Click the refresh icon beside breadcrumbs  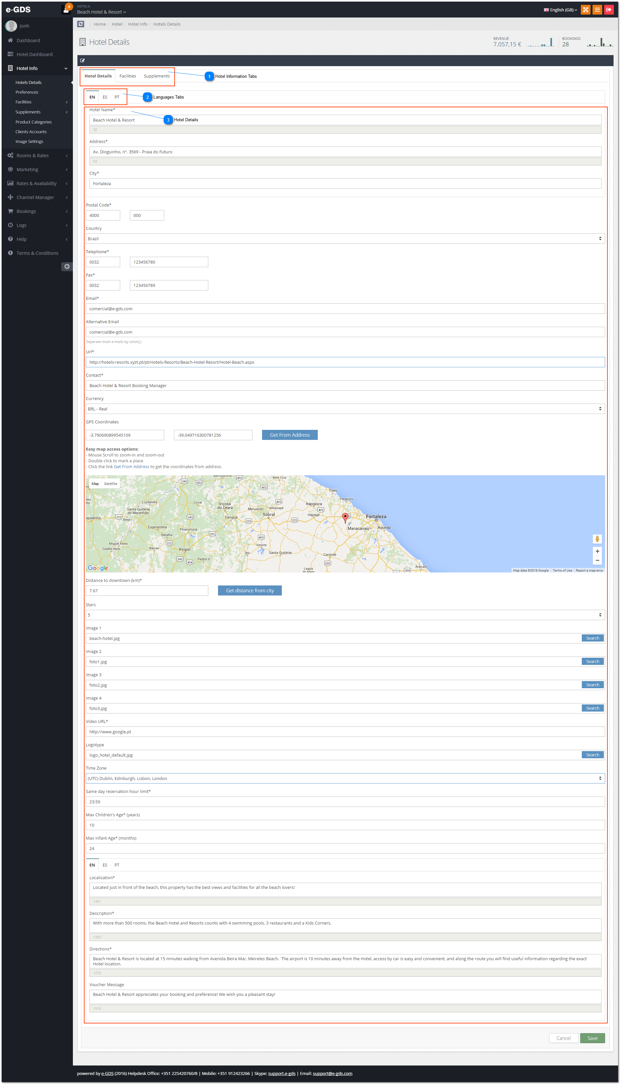(81, 24)
